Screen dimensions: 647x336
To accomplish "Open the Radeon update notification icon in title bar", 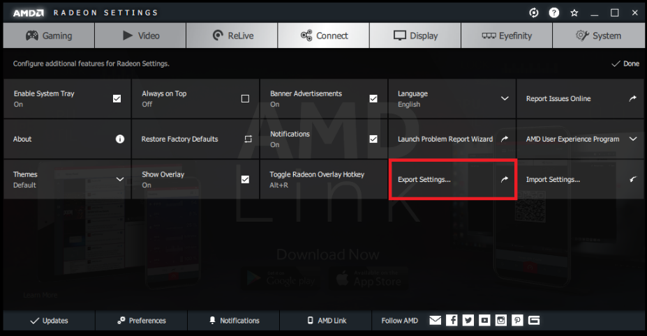I will point(533,13).
